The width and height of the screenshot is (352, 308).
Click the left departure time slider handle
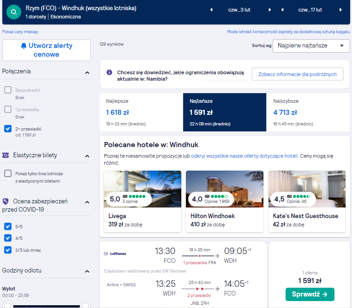coord(8,305)
